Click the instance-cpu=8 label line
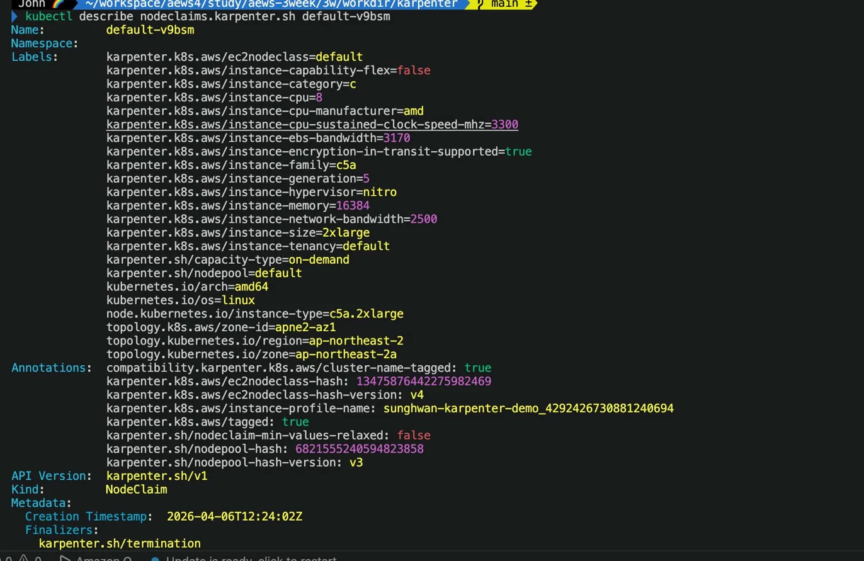Image resolution: width=864 pixels, height=561 pixels. tap(214, 98)
